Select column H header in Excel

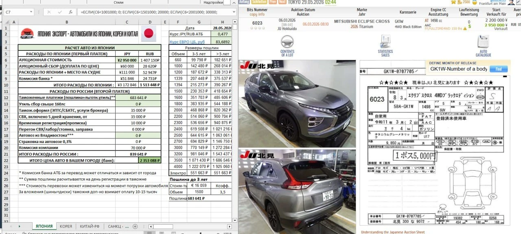click(x=223, y=22)
